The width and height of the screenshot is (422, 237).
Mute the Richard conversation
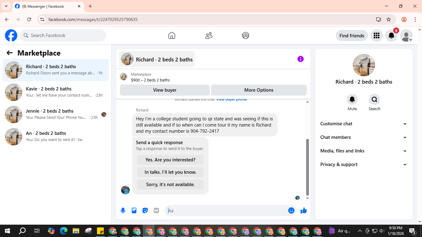coord(352,99)
